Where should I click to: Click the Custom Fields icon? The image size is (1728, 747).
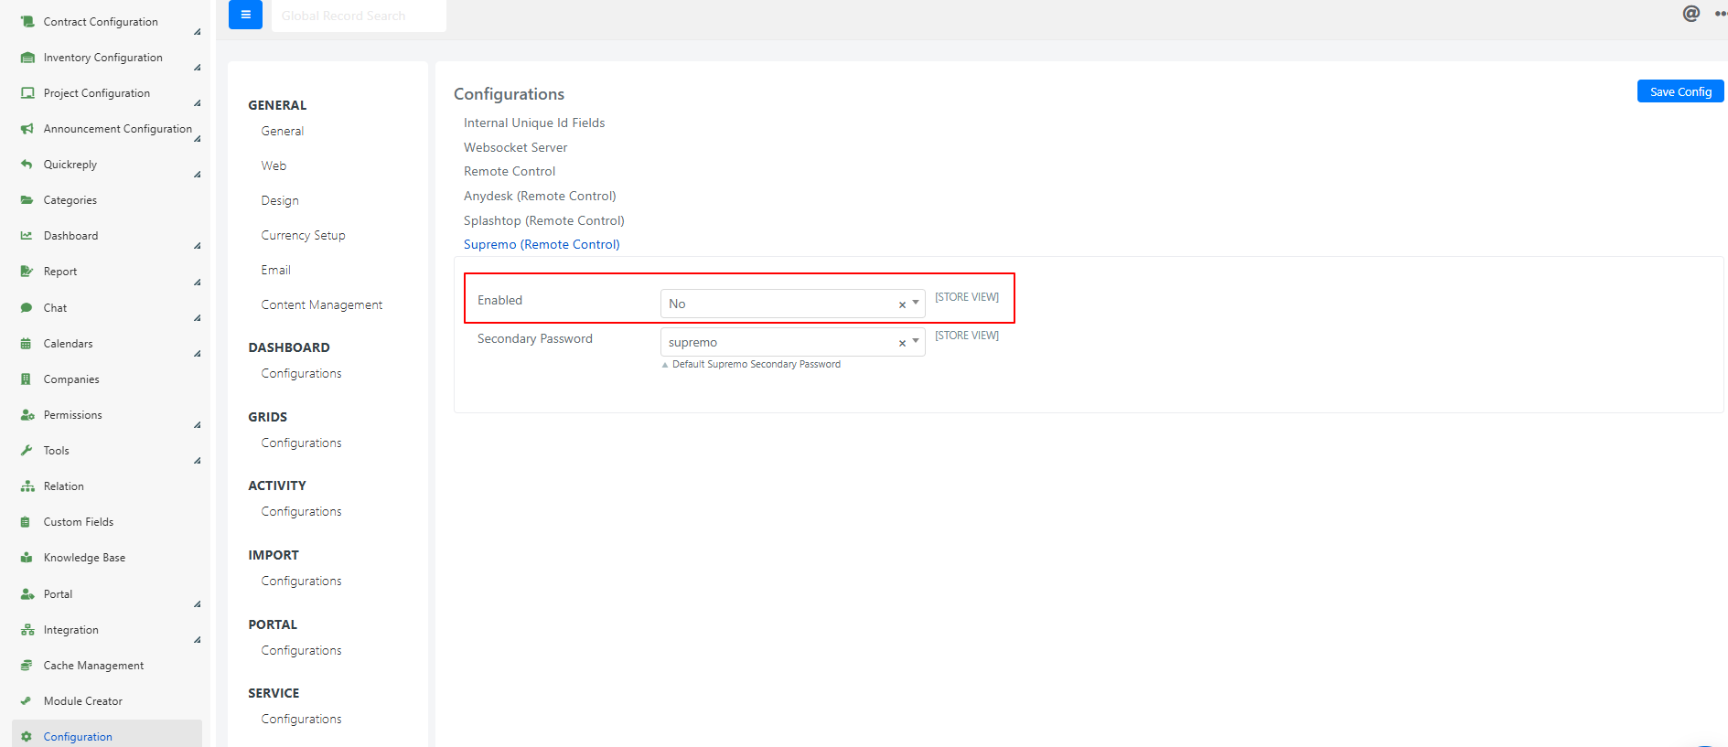click(26, 521)
